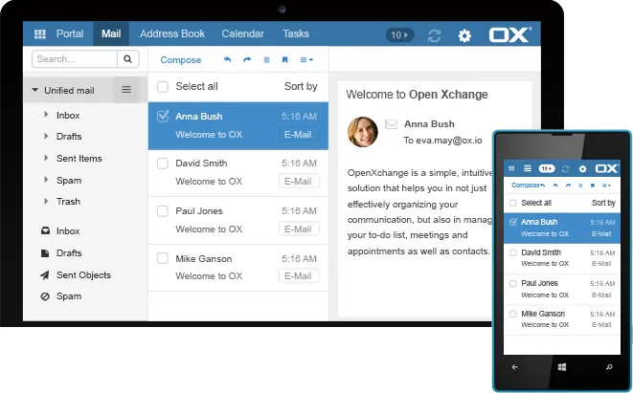Toggle the Select all checkbox
Image resolution: width=633 pixels, height=393 pixels.
tap(163, 87)
